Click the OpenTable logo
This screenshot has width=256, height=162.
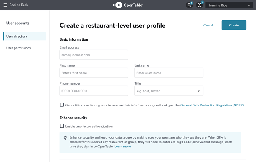pyautogui.click(x=128, y=5)
